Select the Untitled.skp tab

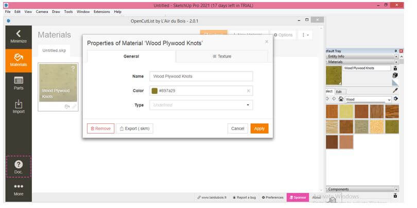[54, 50]
